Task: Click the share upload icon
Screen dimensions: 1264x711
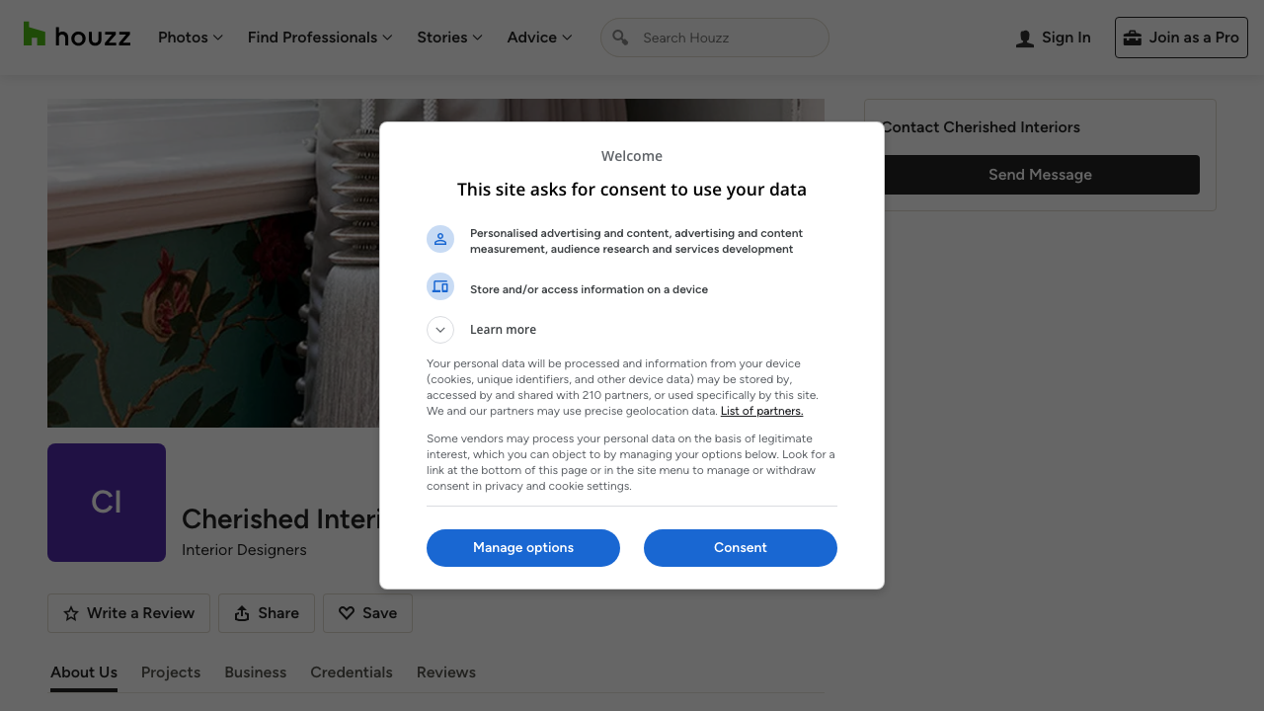Action: pos(242,614)
